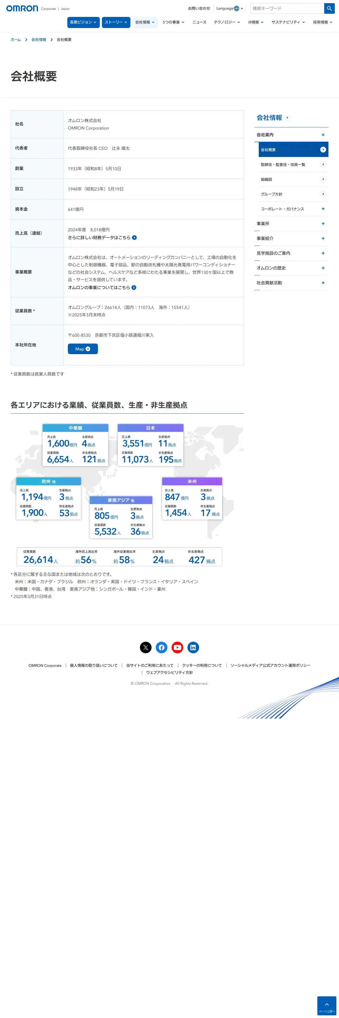Expand the 事業所 sidebar section
The height and width of the screenshot is (1018, 339).
point(323,224)
